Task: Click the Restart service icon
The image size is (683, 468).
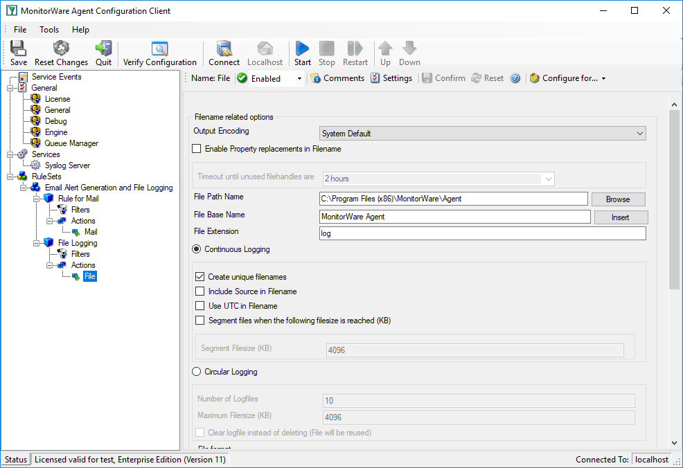Action: [355, 48]
